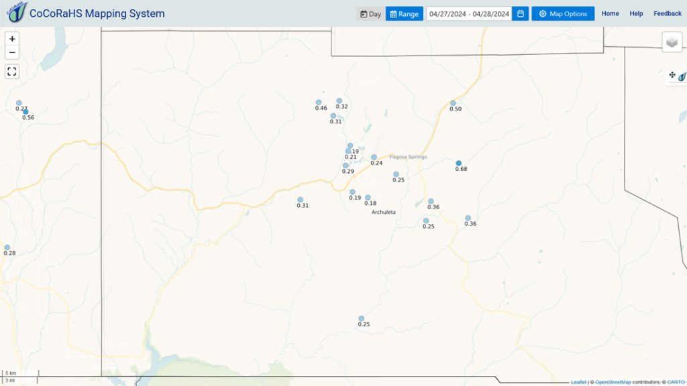The height and width of the screenshot is (386, 687).
Task: Select the 0.68 station marker
Action: (x=459, y=164)
